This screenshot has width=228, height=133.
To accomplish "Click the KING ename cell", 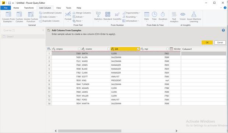I will (x=96, y=80).
